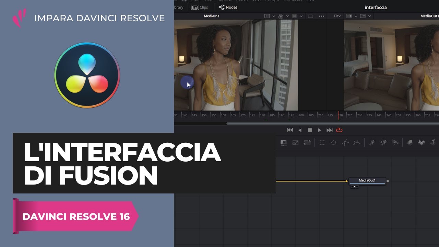Add an Image Plane 3D node
Image resolution: width=439 pixels, height=247 pixels.
[410, 142]
